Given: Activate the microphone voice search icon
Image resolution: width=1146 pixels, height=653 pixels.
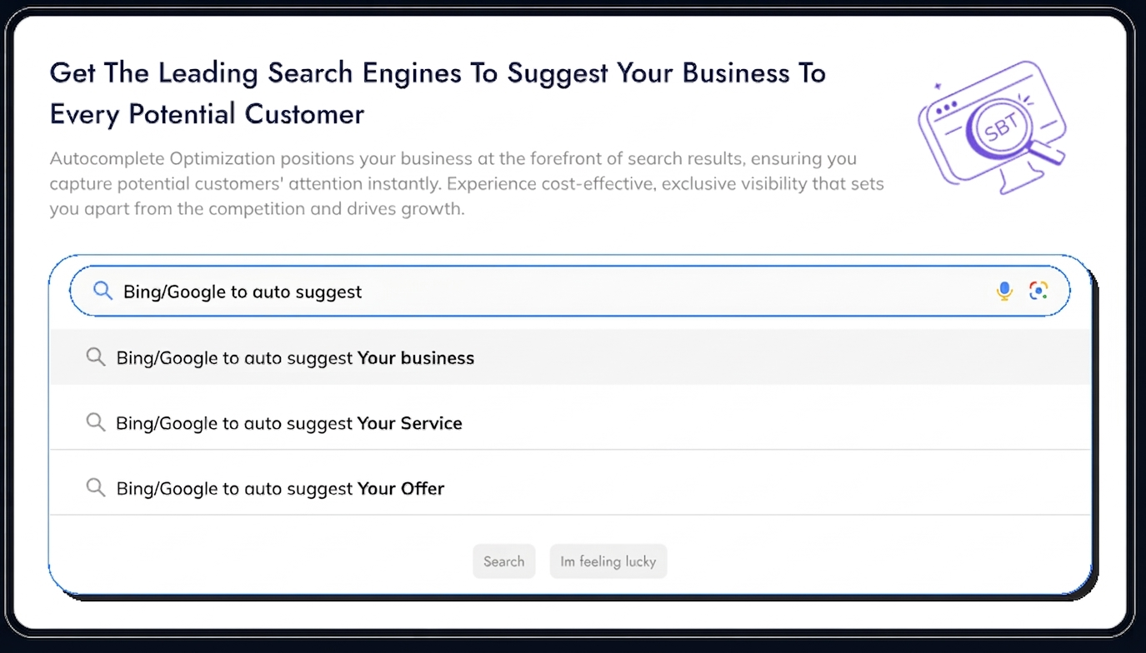Looking at the screenshot, I should click(1004, 291).
